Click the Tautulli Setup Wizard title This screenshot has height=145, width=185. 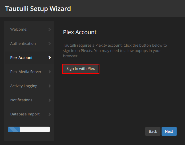[x=38, y=9]
